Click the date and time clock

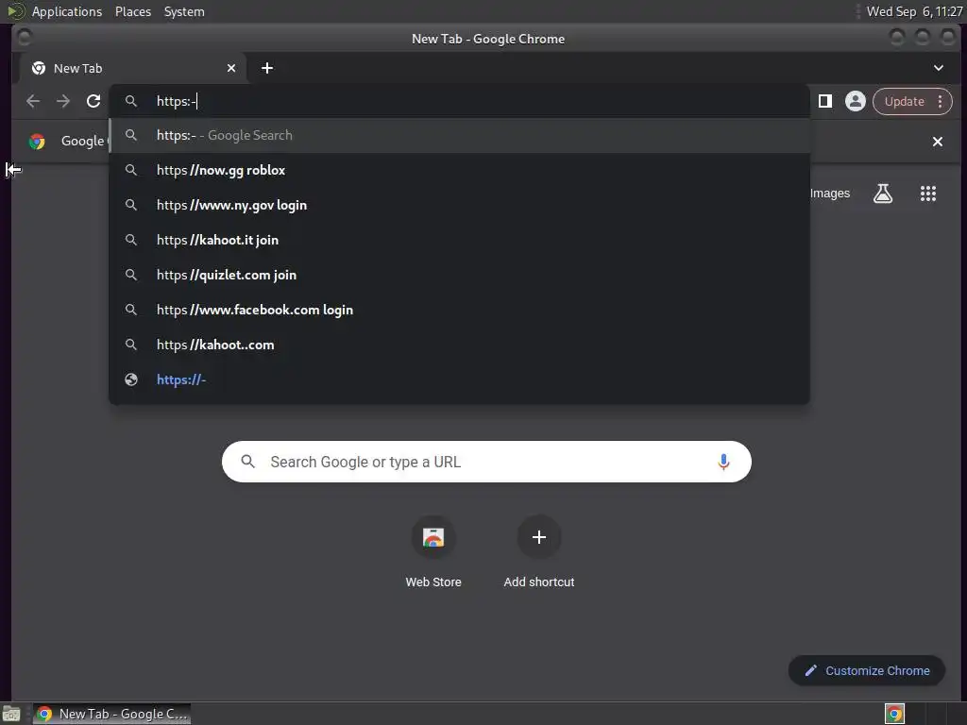point(914,11)
